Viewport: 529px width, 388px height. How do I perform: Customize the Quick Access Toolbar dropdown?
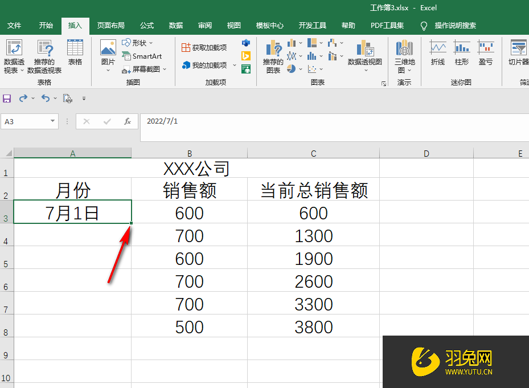point(84,99)
